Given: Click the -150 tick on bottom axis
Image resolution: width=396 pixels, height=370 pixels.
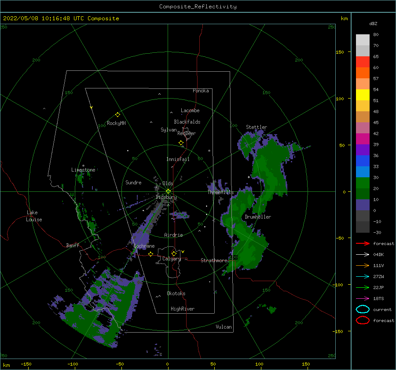Looking at the screenshot, I should tap(26, 364).
